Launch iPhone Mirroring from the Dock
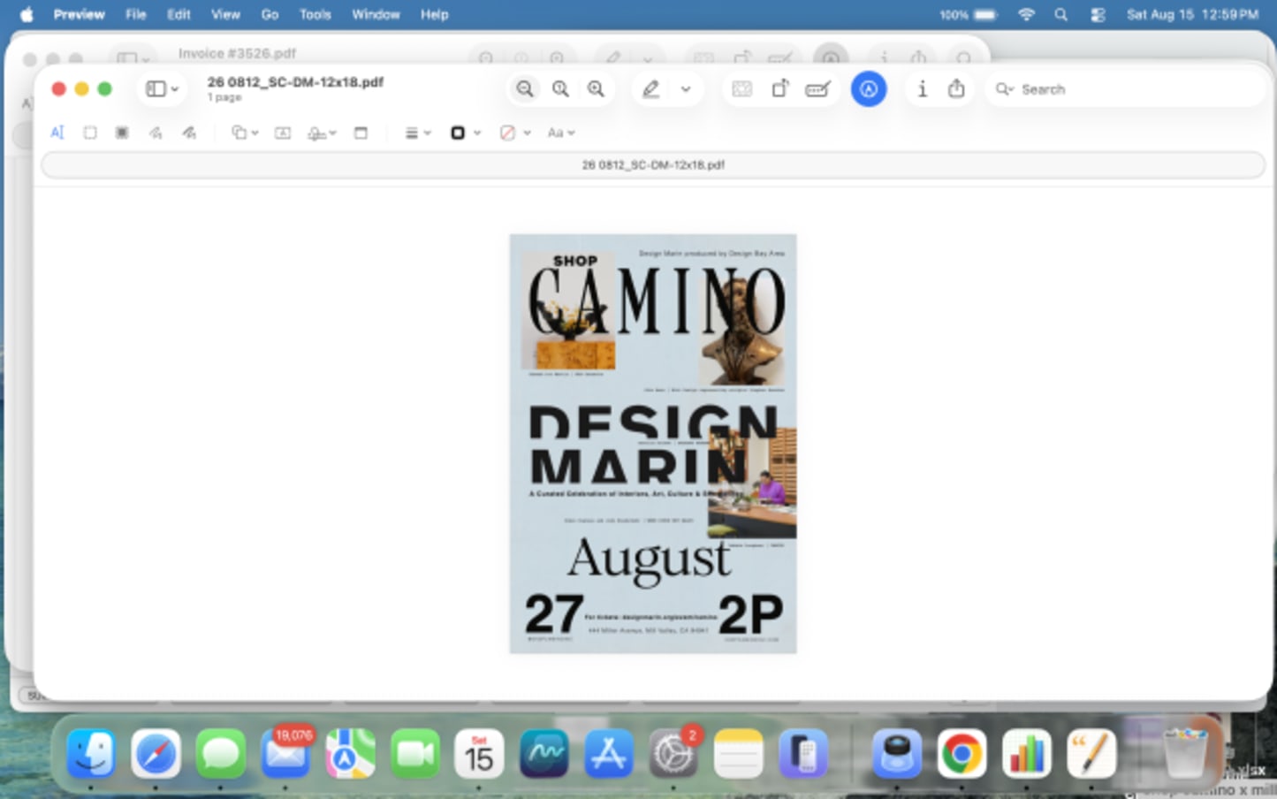 pos(802,754)
